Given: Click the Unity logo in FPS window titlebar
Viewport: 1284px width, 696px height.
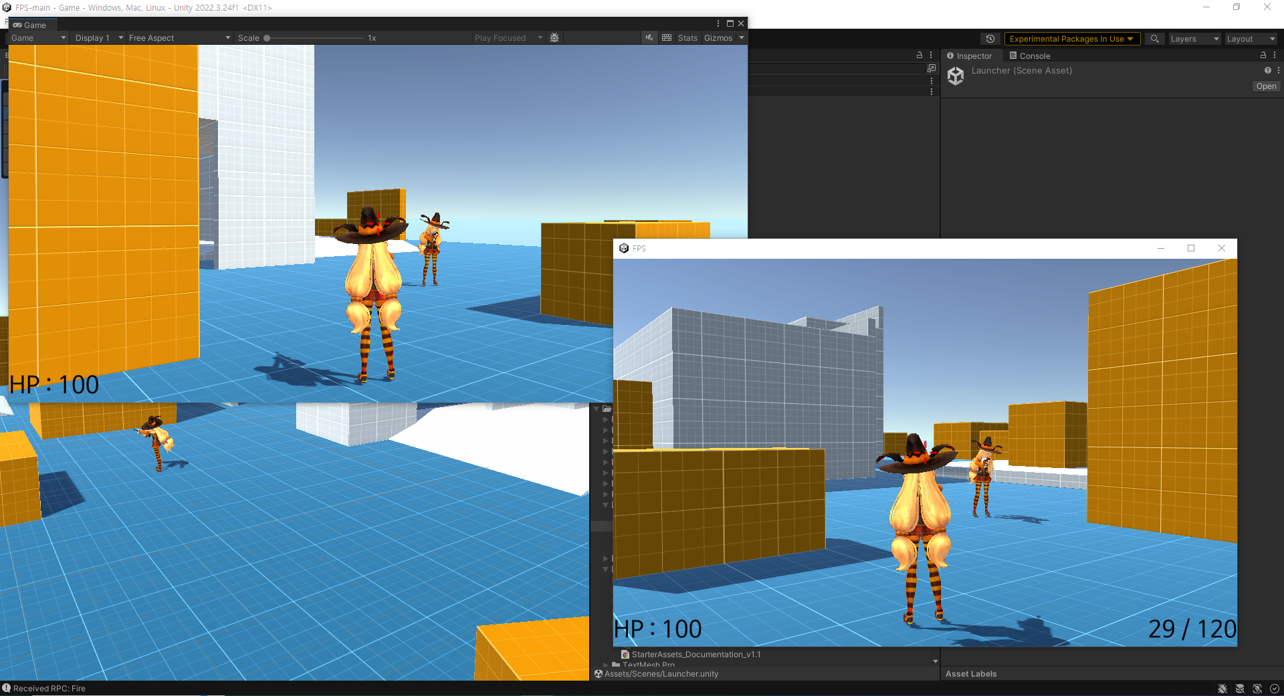Looking at the screenshot, I should [624, 248].
